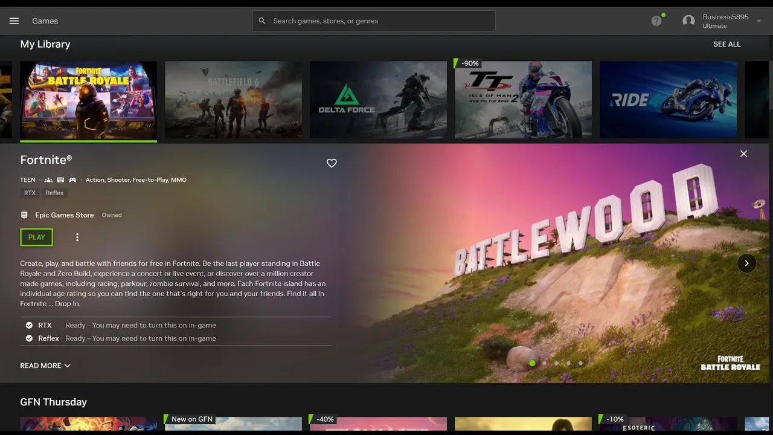This screenshot has width=773, height=435.
Task: Open SEE ALL for My Library
Action: [x=726, y=44]
